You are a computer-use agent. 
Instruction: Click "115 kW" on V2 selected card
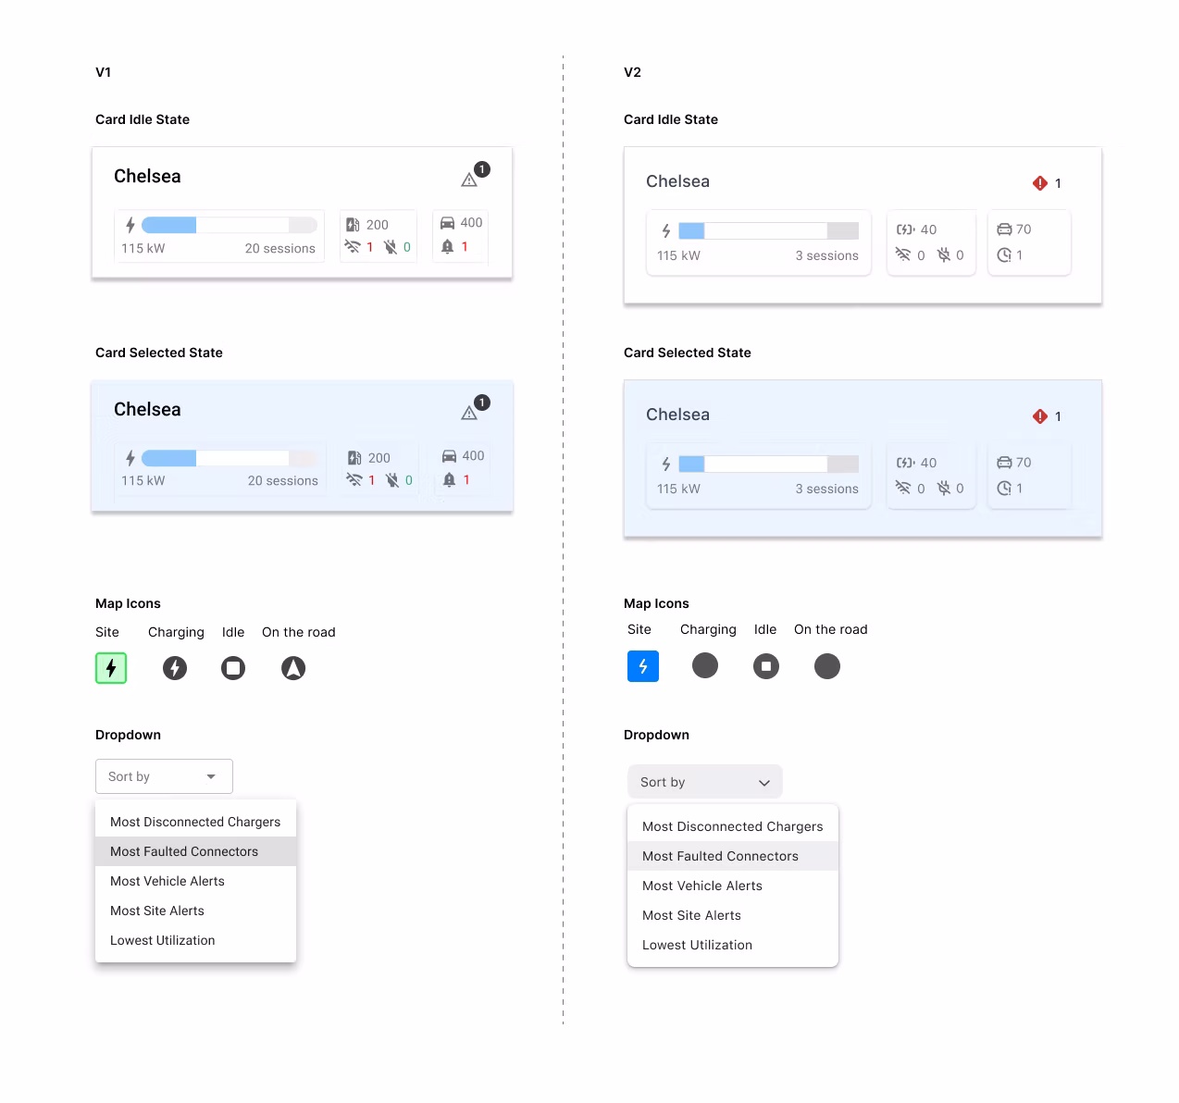pyautogui.click(x=678, y=489)
